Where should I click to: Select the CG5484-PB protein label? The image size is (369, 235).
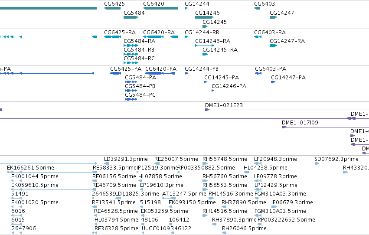click(140, 86)
